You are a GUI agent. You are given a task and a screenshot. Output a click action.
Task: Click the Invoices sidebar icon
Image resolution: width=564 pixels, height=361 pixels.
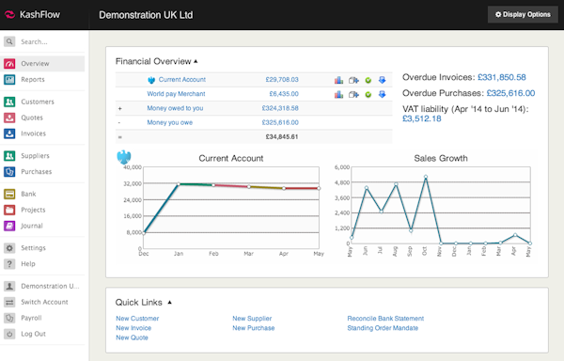pos(9,133)
